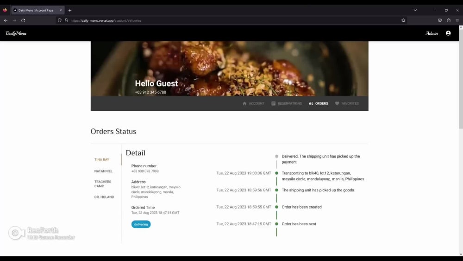Click the Orders Status heading

113,132
